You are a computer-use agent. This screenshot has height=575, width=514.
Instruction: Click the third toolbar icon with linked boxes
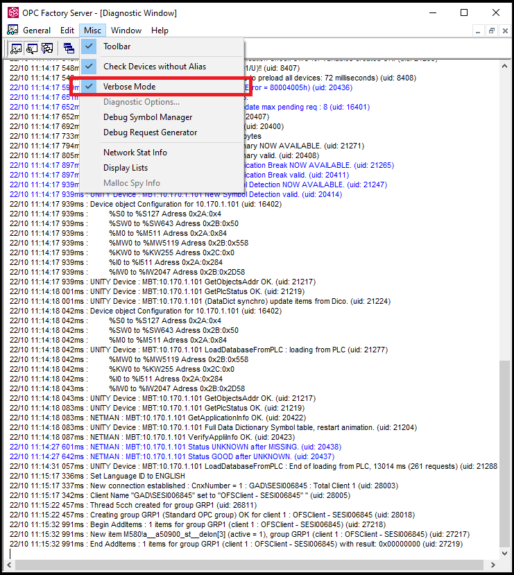(47, 48)
